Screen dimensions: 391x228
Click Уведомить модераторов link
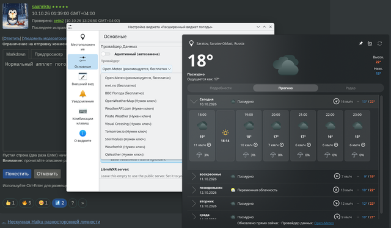[45, 38]
